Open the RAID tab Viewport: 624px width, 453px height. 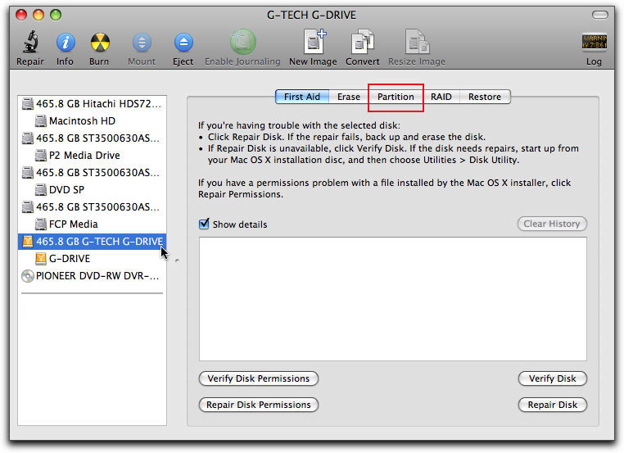(x=441, y=97)
